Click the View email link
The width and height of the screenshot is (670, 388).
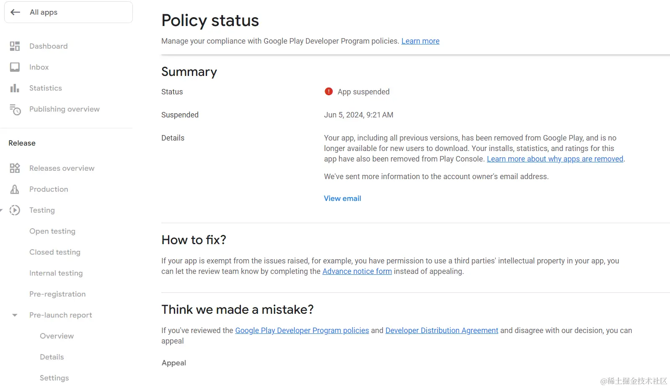(x=342, y=198)
